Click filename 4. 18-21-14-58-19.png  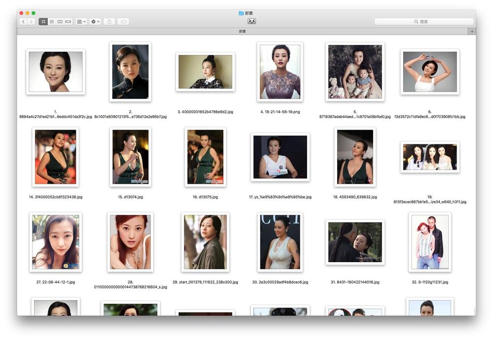[280, 112]
